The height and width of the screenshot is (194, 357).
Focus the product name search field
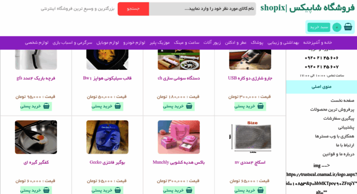pos(203,9)
